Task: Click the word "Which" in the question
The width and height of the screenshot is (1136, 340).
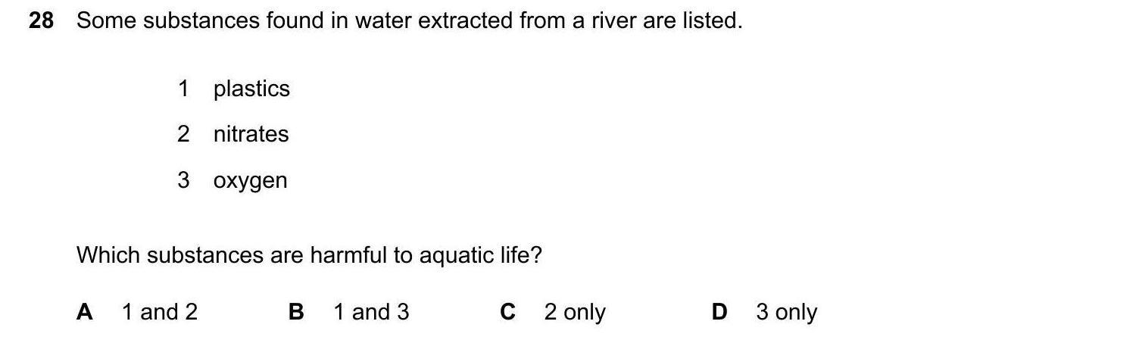Action: [x=108, y=255]
